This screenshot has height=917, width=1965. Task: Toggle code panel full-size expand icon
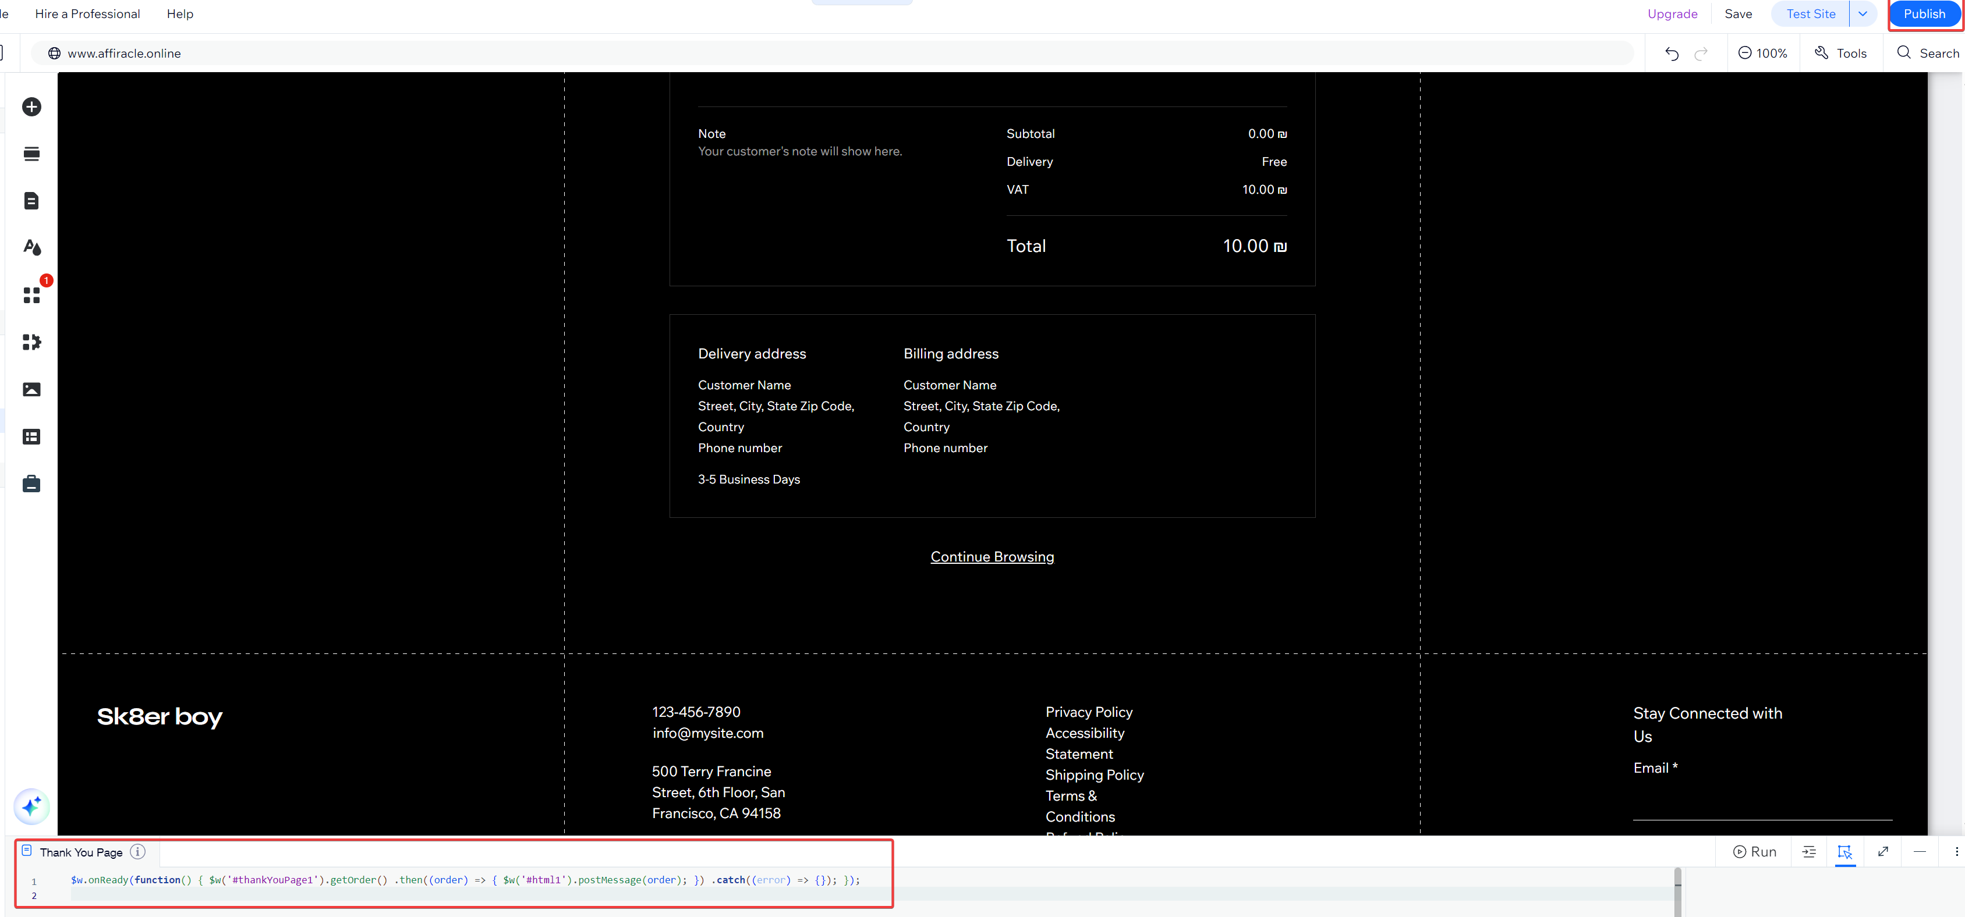[1883, 851]
